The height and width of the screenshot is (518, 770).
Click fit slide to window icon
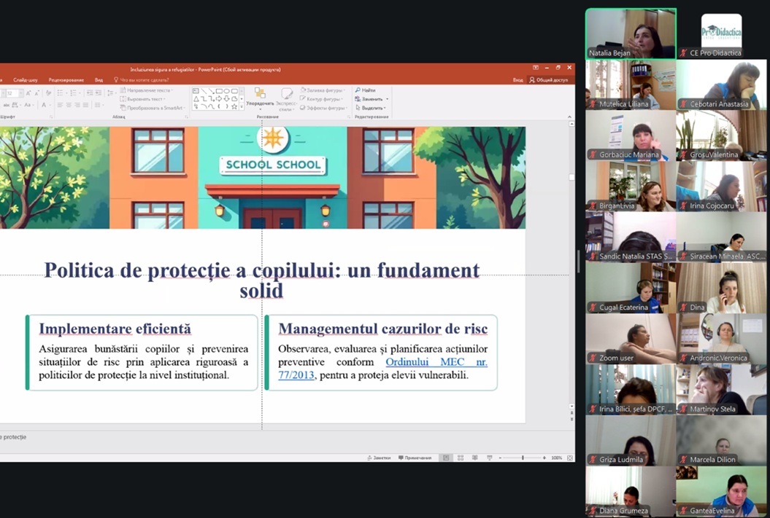[x=569, y=458]
